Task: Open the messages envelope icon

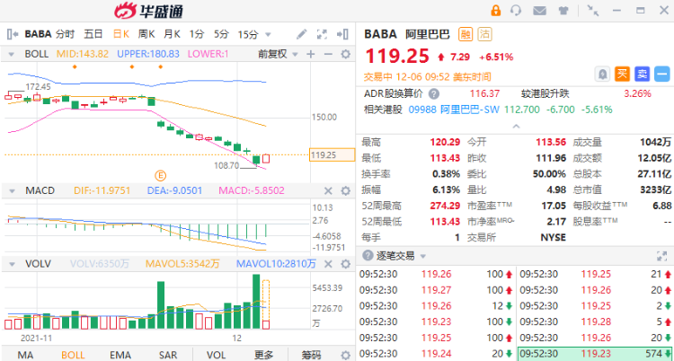Action: 539,11
